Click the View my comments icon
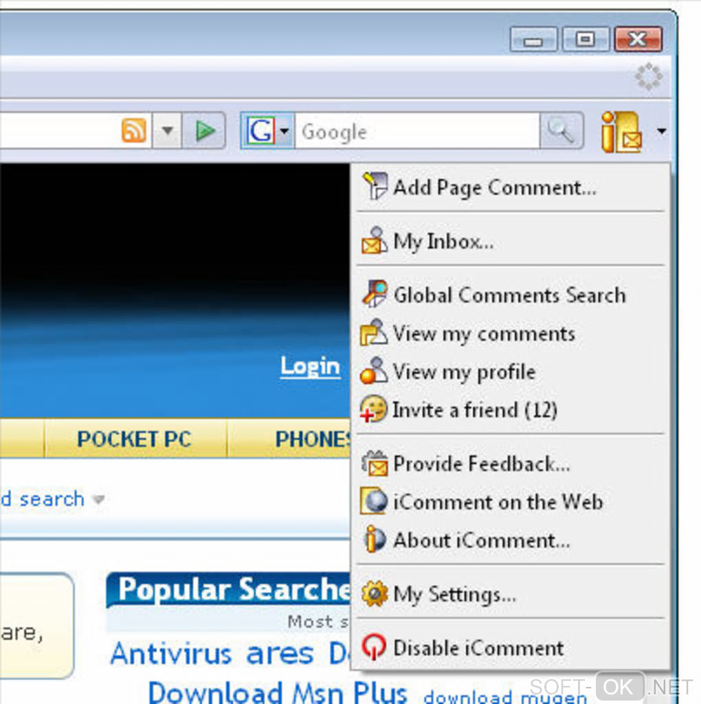The image size is (701, 704). pos(373,332)
